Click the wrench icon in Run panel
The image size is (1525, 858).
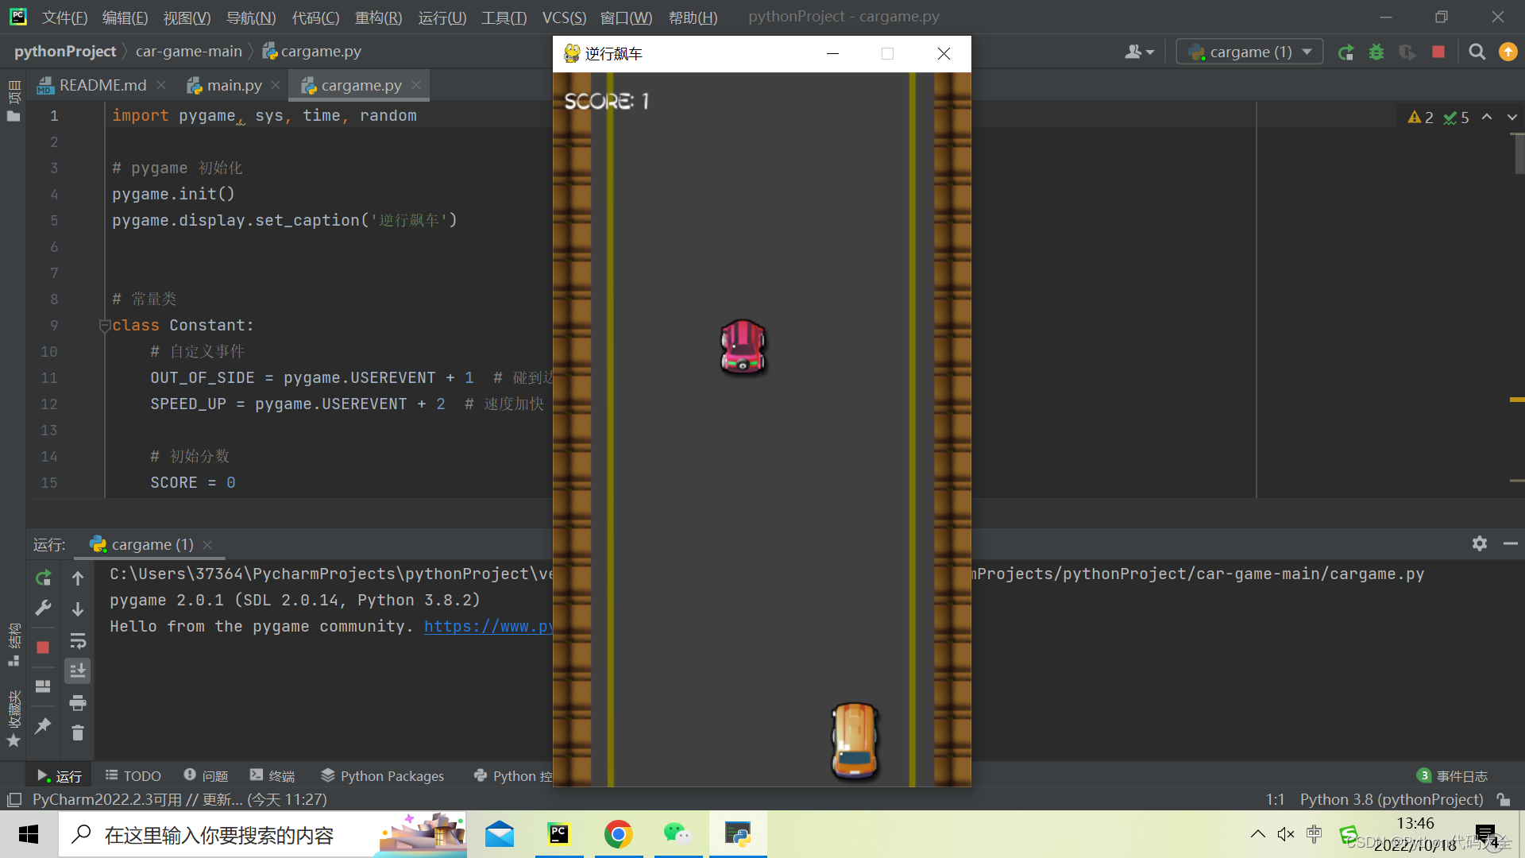pyautogui.click(x=43, y=609)
